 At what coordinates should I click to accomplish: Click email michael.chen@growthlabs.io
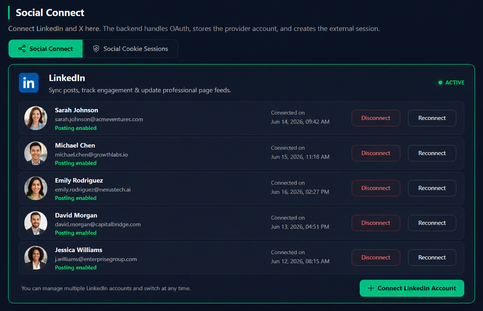[x=91, y=155]
